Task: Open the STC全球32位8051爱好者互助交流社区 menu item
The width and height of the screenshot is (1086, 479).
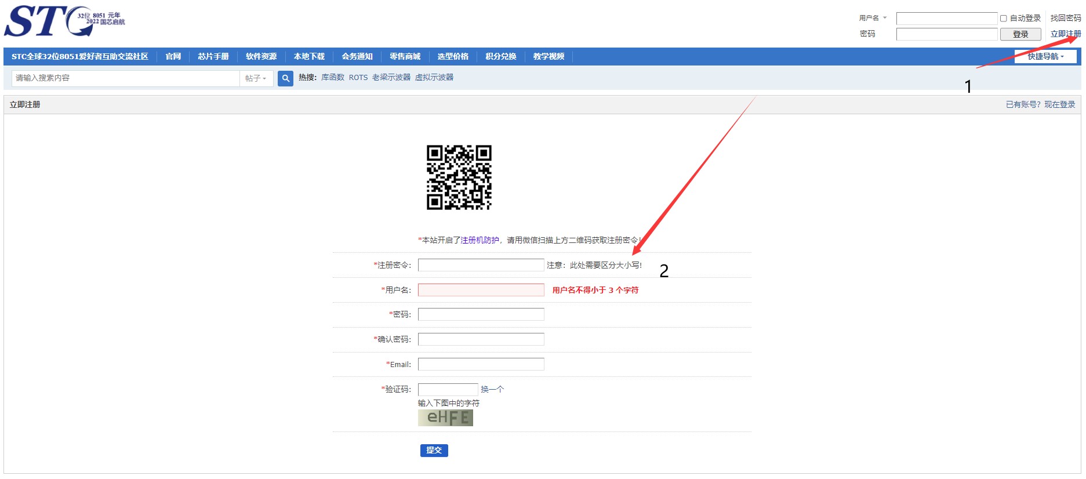Action: tap(80, 56)
